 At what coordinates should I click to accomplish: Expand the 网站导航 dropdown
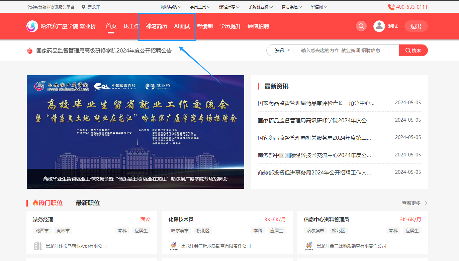pos(171,7)
